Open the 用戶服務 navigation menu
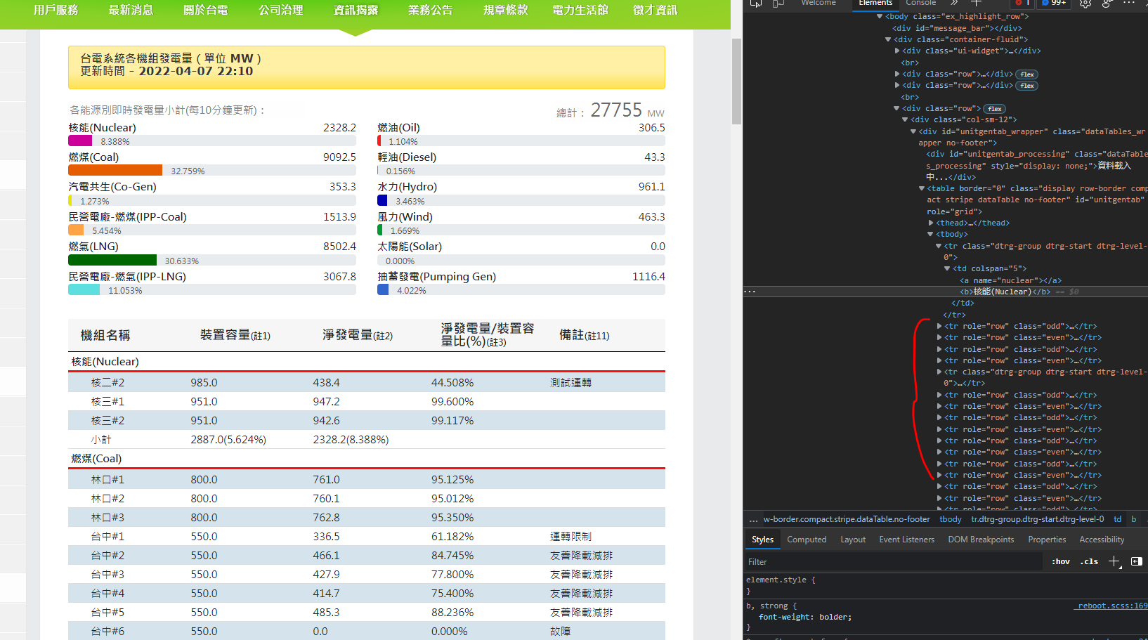 (56, 10)
